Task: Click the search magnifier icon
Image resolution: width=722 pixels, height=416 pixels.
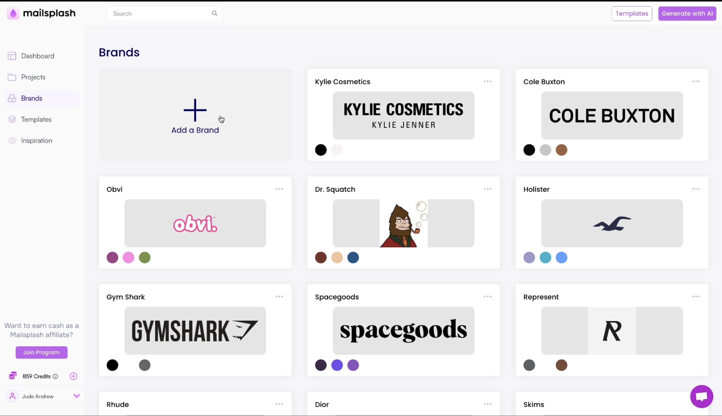Action: (x=214, y=14)
